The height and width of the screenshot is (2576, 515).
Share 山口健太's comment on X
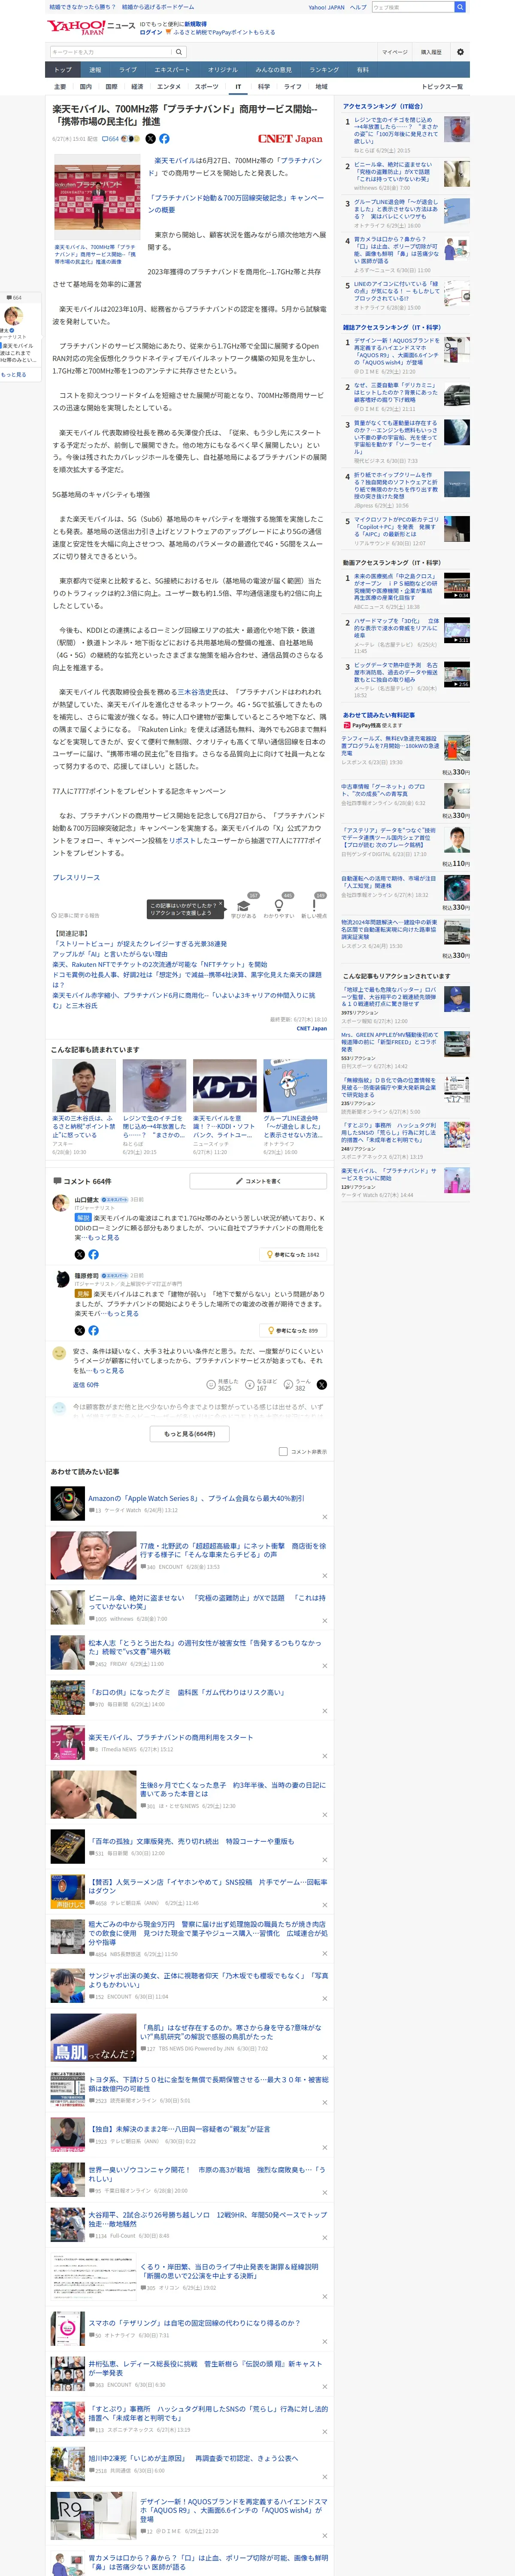(80, 1254)
